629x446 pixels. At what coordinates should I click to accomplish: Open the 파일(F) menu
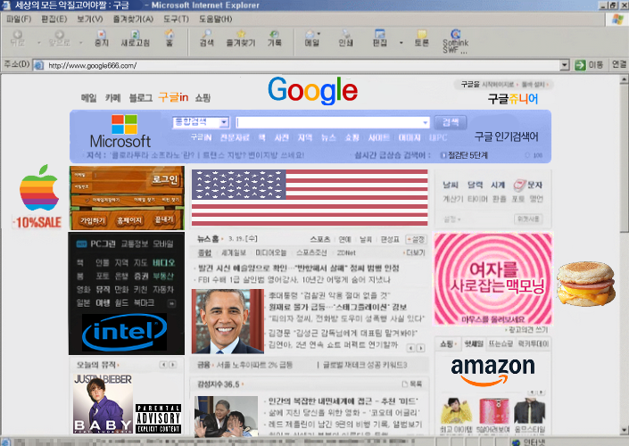click(19, 19)
